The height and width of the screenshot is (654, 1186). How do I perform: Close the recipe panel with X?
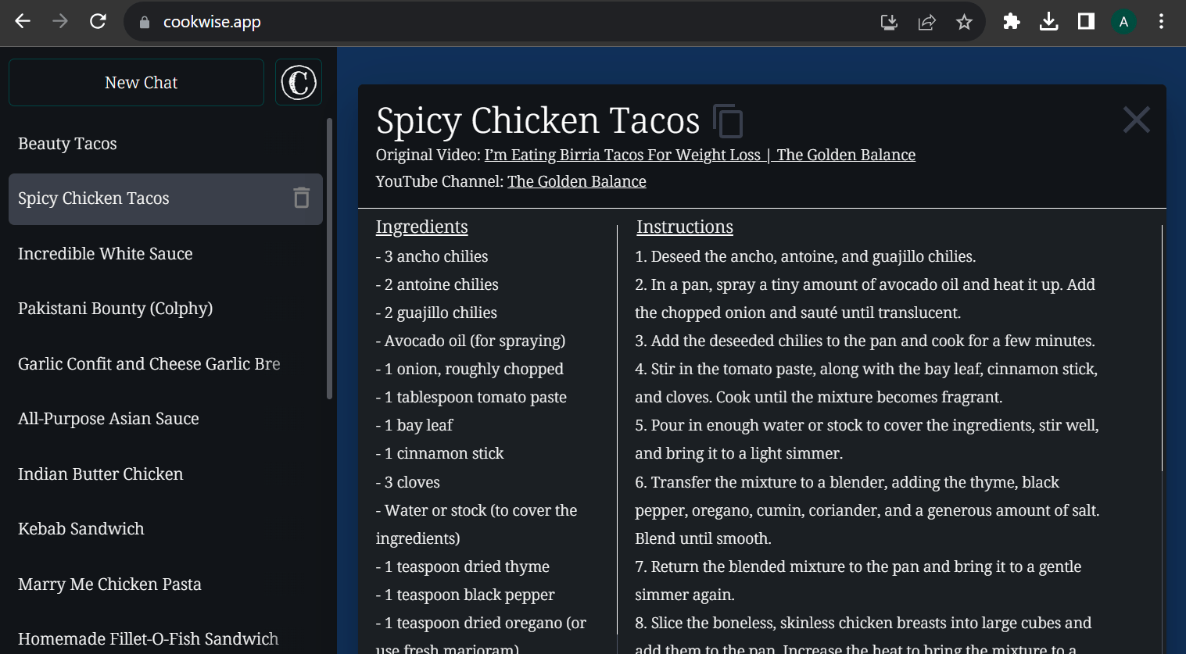pos(1136,120)
